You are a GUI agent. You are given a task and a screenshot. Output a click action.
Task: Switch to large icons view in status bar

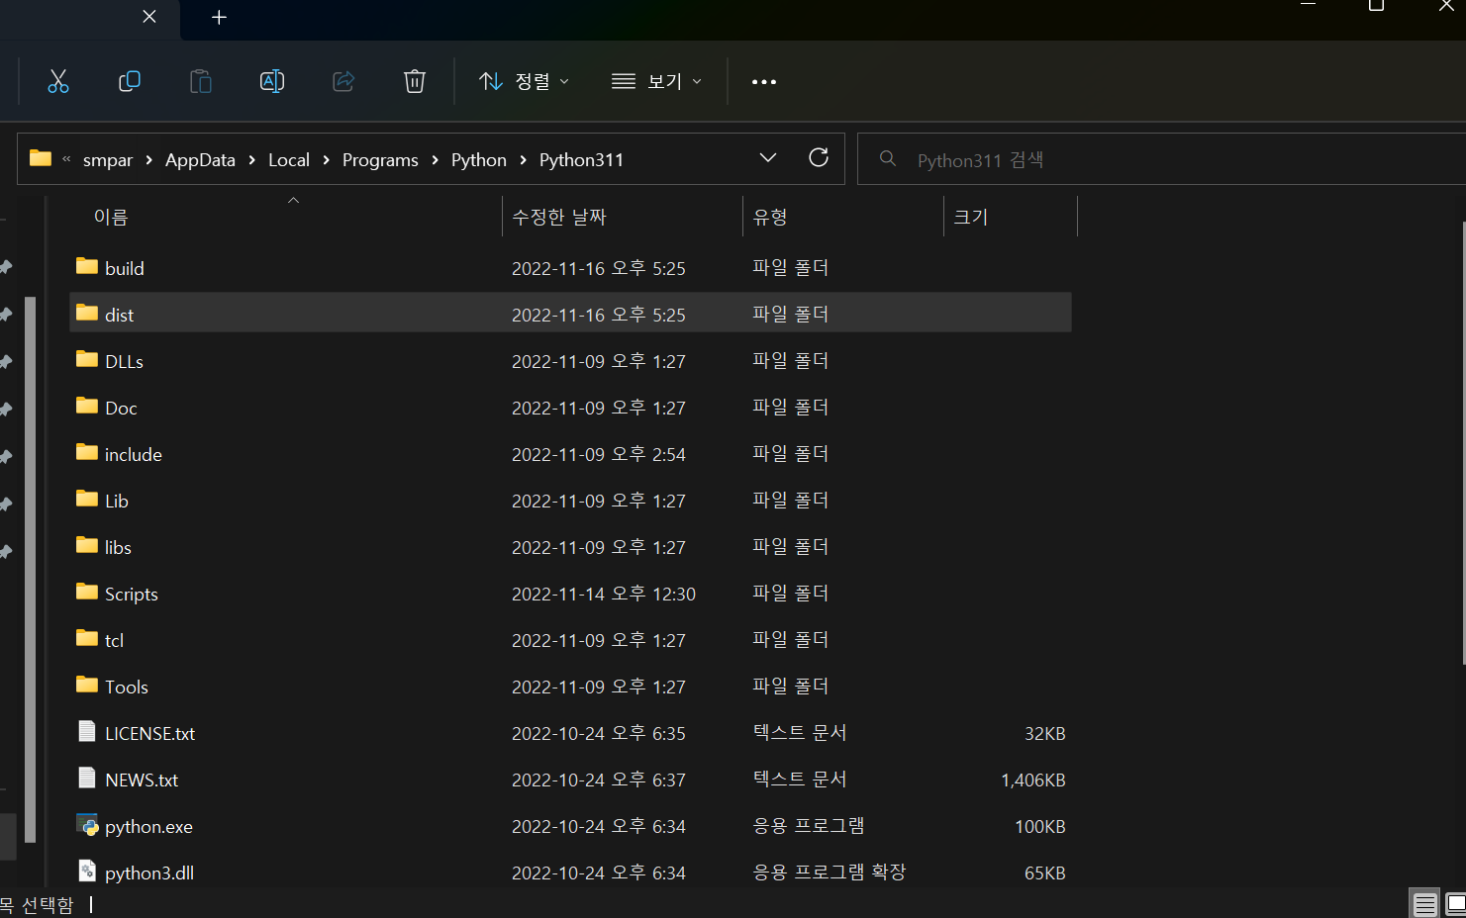click(1455, 904)
